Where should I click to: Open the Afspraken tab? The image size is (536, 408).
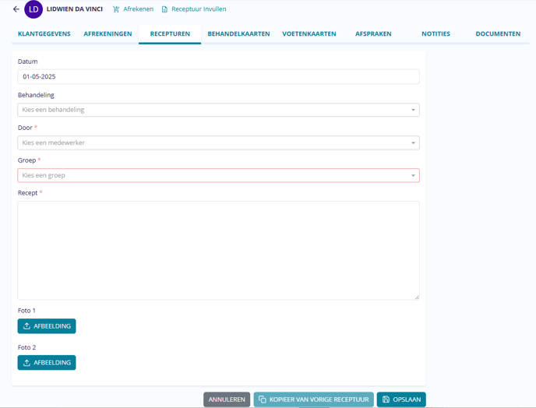(x=373, y=34)
